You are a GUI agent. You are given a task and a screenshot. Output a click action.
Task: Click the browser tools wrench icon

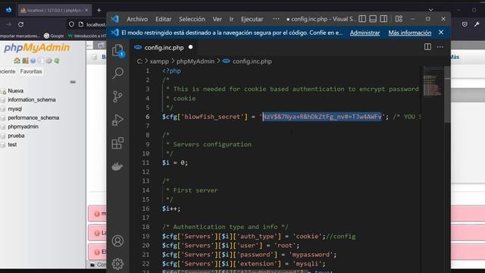477,24
